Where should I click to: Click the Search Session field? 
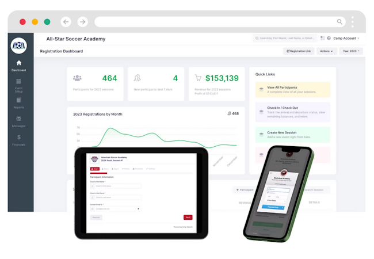315,190
